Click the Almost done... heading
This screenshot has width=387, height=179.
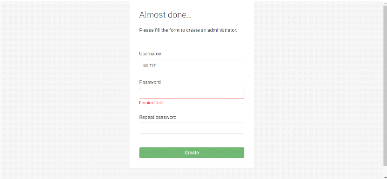point(165,15)
